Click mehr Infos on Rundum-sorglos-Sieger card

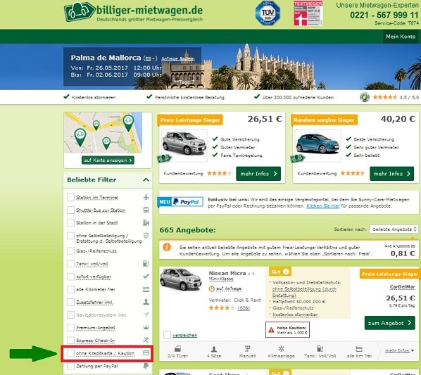pos(391,174)
